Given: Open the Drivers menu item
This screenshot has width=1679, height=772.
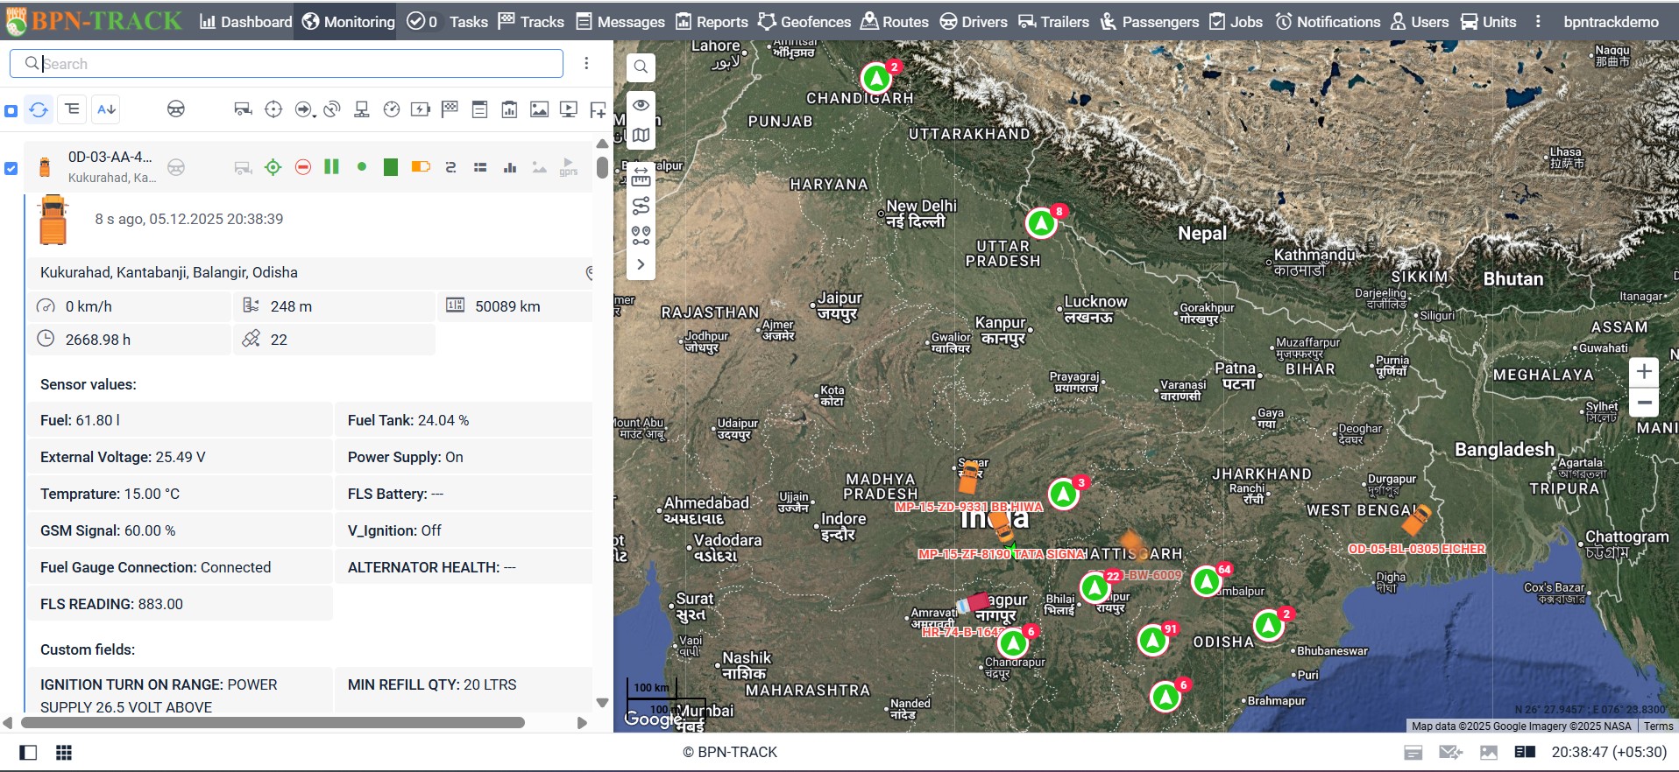Looking at the screenshot, I should pyautogui.click(x=973, y=21).
